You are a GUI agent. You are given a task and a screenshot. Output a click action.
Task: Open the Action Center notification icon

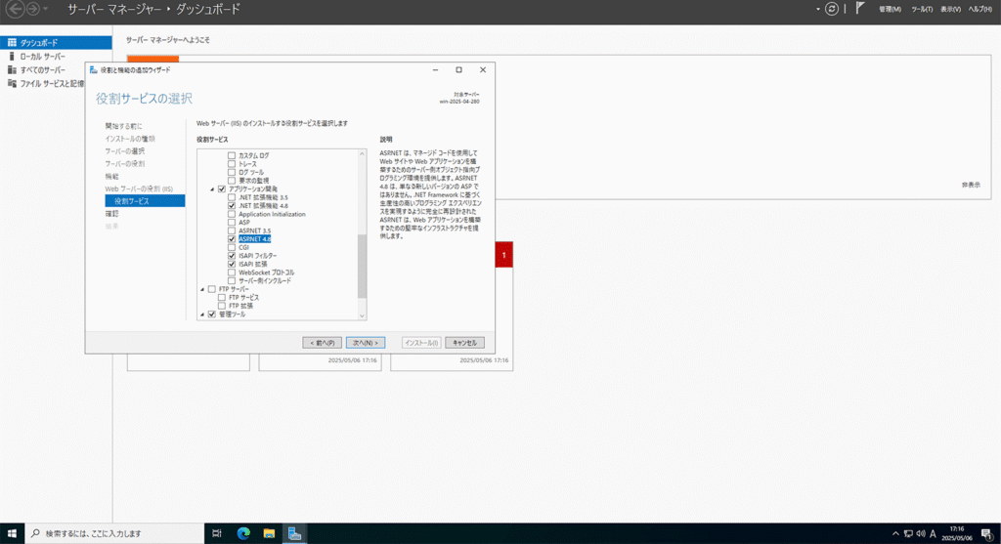coord(987,534)
